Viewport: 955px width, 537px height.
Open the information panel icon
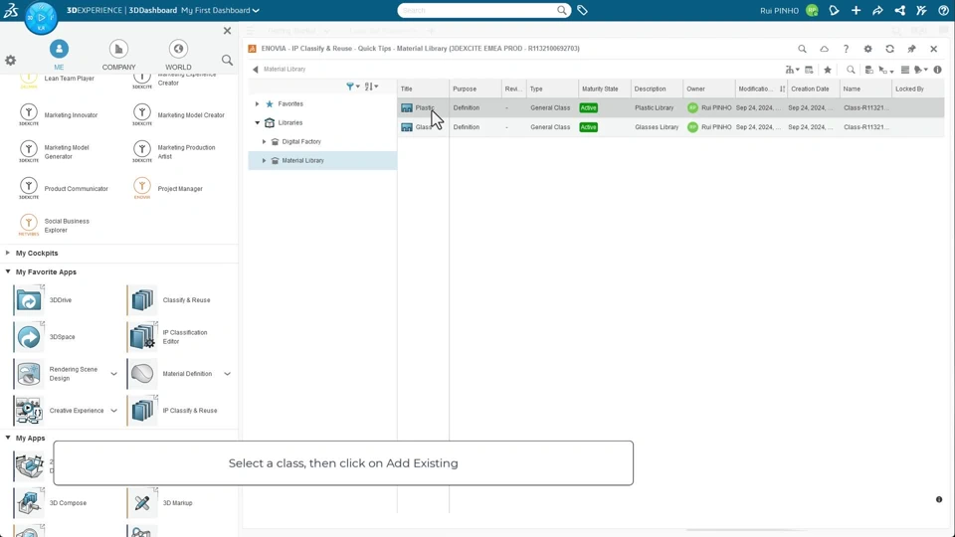coord(937,70)
